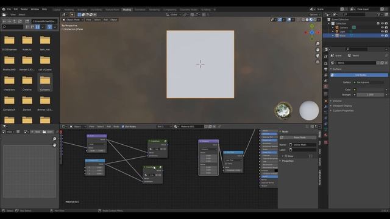Expand Camera item in outliner
The width and height of the screenshot is (390, 219).
coord(333,27)
